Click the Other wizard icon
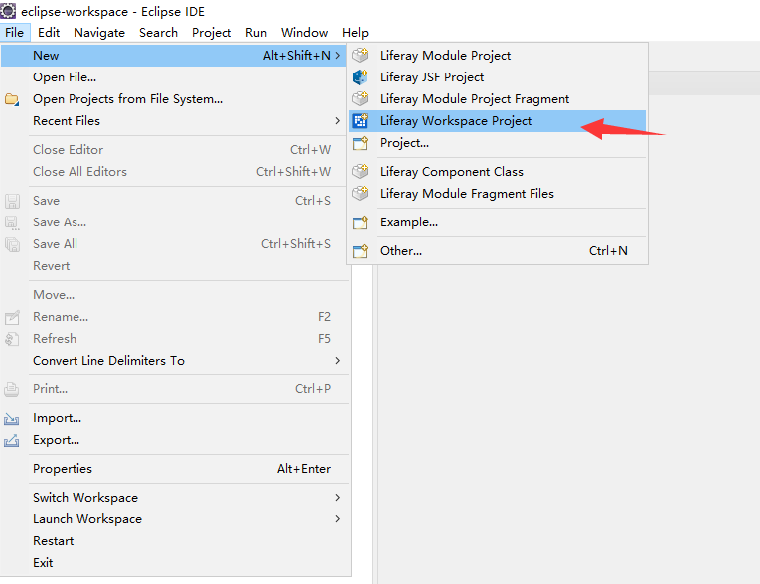The height and width of the screenshot is (584, 760). coord(360,251)
